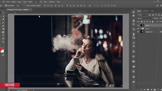Toggle lock image pixels brush icon
The width and height of the screenshot is (162, 91).
[x=145, y=21]
